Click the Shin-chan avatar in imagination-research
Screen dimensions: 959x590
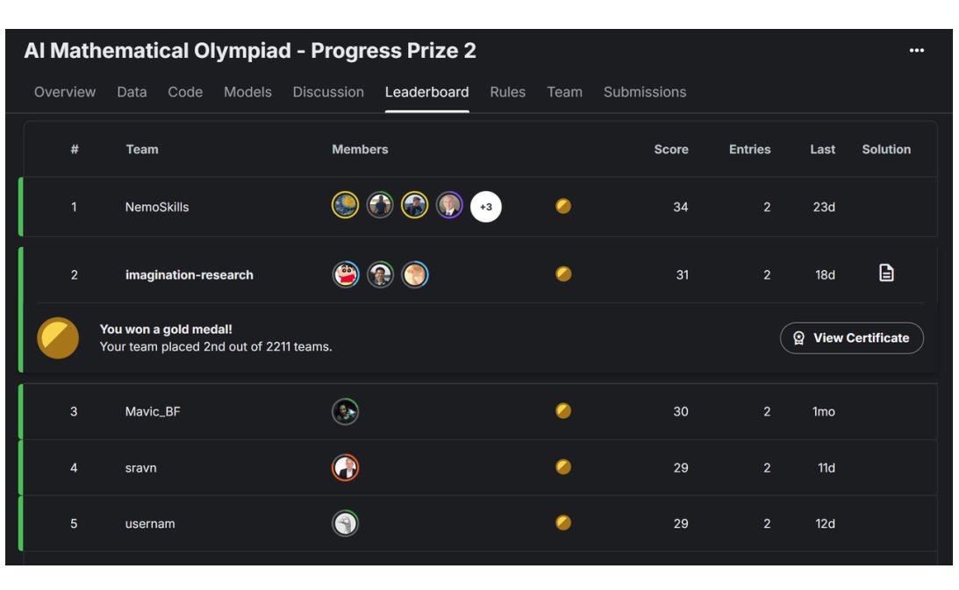click(x=346, y=274)
